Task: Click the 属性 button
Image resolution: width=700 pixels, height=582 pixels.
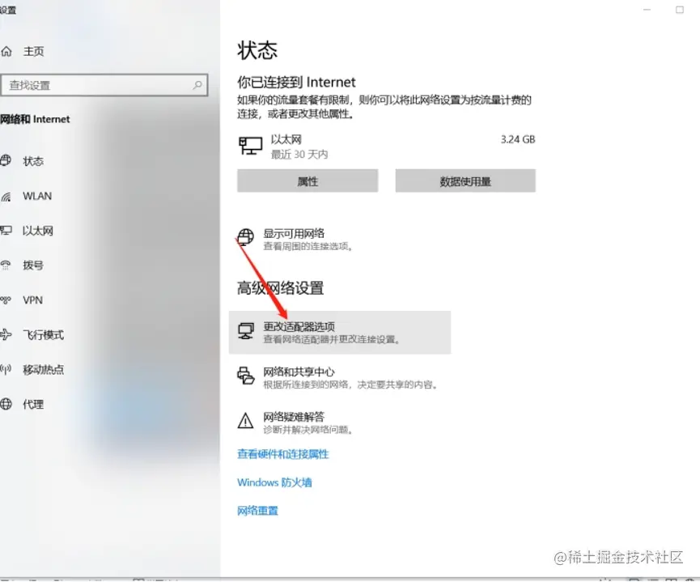Action: [308, 181]
